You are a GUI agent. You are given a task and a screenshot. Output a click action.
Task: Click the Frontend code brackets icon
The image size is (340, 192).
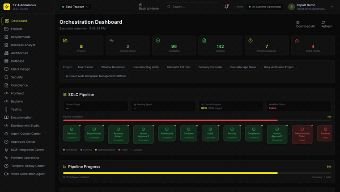coord(7,93)
